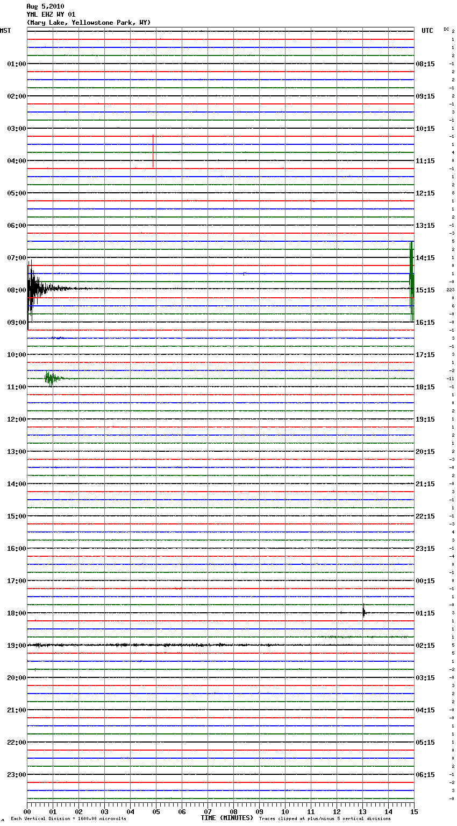Click '(Mary Lake, Yellowstone Park, WY)' subtitle
Screen dimensions: 457x826
pos(89,23)
